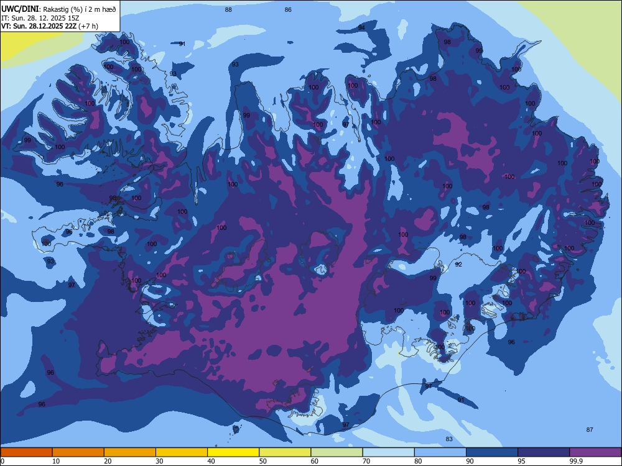Pick the 87 humidity value on the map
This screenshot has height=466, width=622.
[590, 429]
